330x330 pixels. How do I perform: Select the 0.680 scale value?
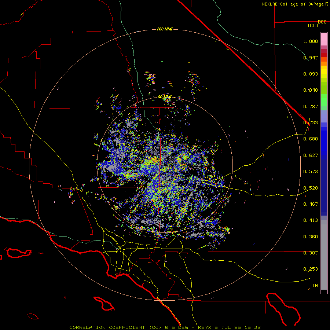pos(311,139)
